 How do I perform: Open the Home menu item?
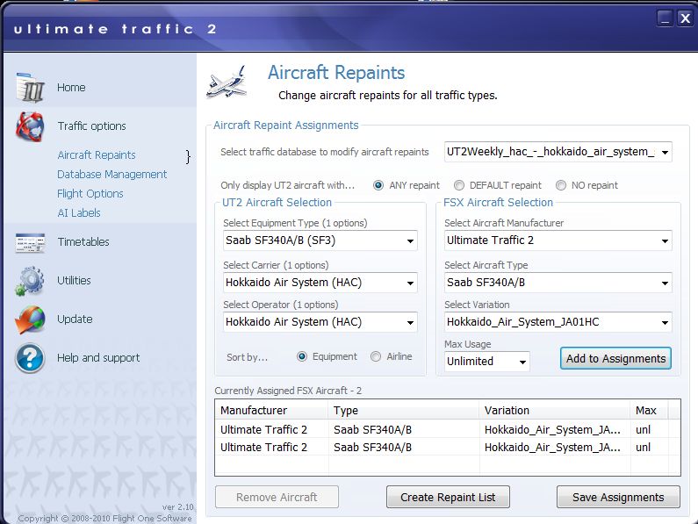tap(71, 87)
